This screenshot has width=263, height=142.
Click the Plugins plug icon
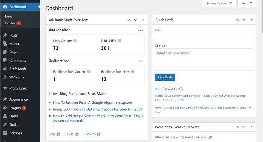pos(5,108)
